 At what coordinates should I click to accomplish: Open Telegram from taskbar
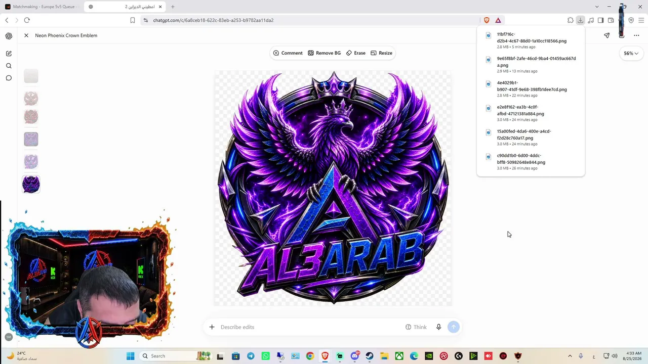click(251, 356)
